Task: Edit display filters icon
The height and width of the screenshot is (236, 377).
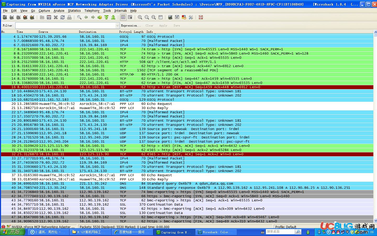Action: (x=177, y=17)
